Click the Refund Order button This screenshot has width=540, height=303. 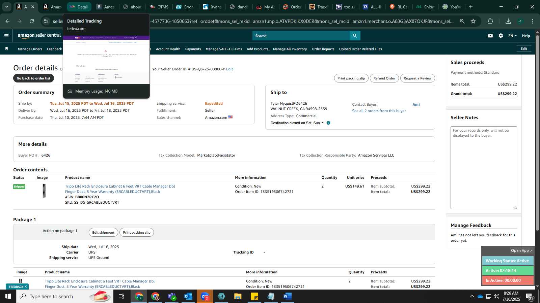coord(384,78)
